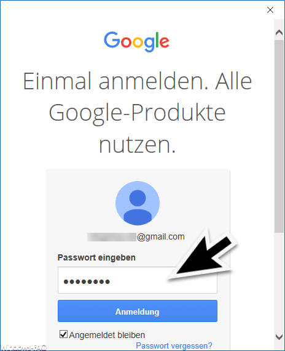Click the Angemeldet bleiben label text

(x=107, y=335)
